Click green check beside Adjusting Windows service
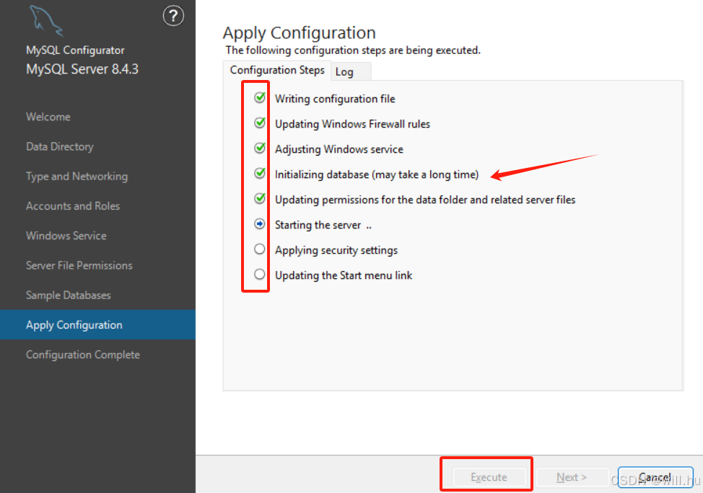Screen dimensions: 703x493 (260, 148)
